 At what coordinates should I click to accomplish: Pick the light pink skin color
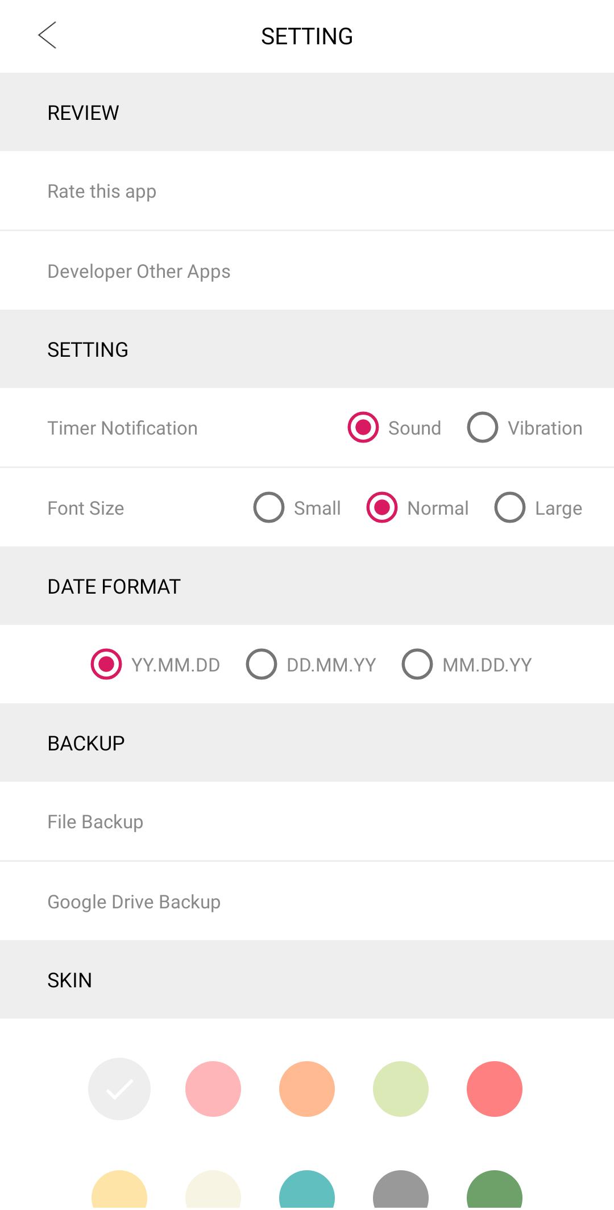(213, 1089)
